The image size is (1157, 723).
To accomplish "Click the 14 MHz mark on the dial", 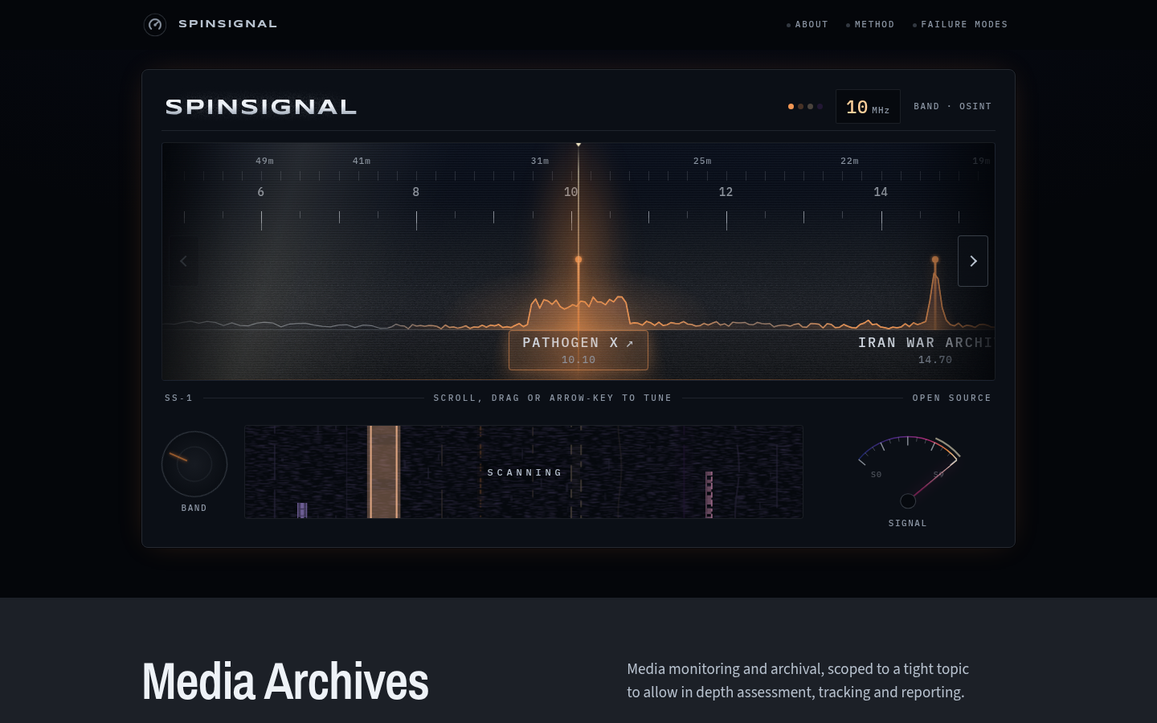I will click(x=881, y=192).
